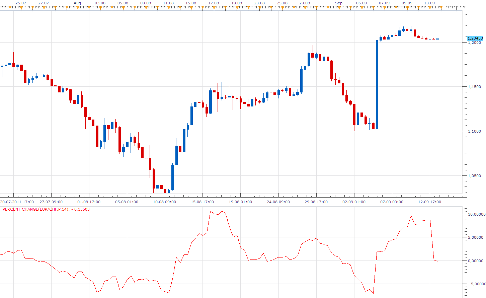Screen dimensions: 486x298
Task: Click the 1,1500 price axis label
Action: [x=474, y=87]
